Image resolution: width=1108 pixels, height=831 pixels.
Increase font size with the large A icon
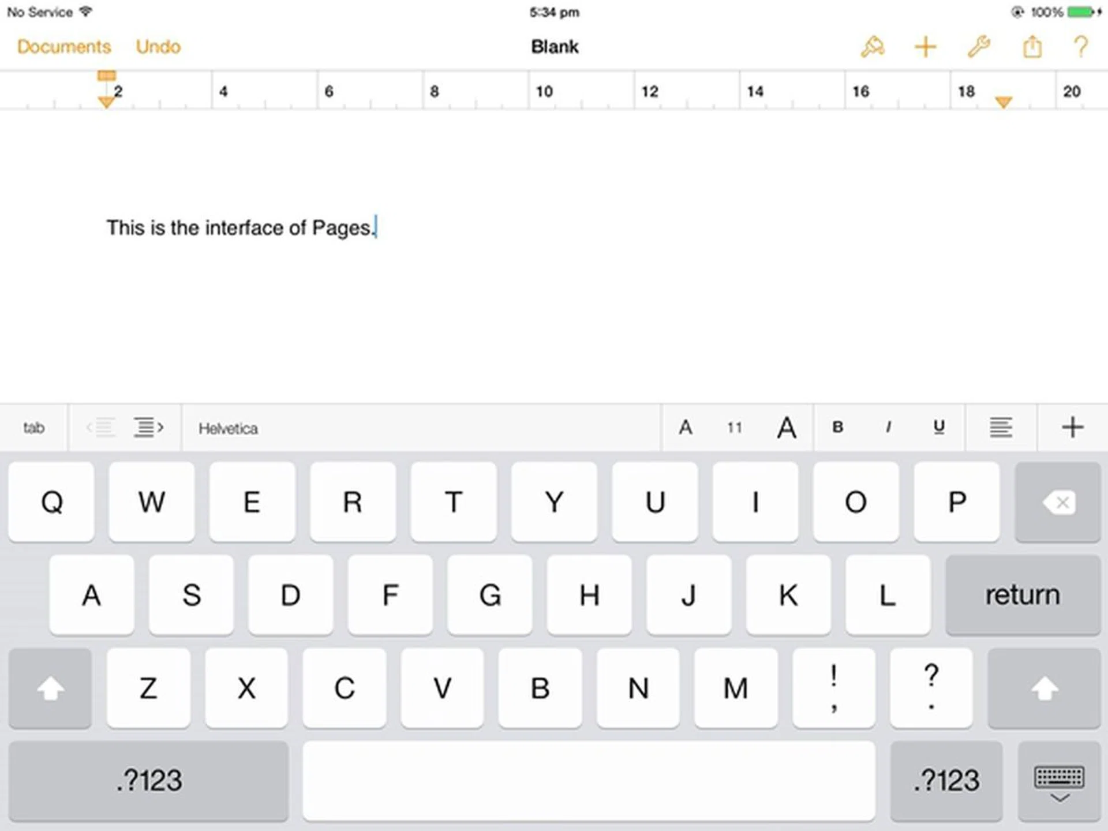point(786,428)
